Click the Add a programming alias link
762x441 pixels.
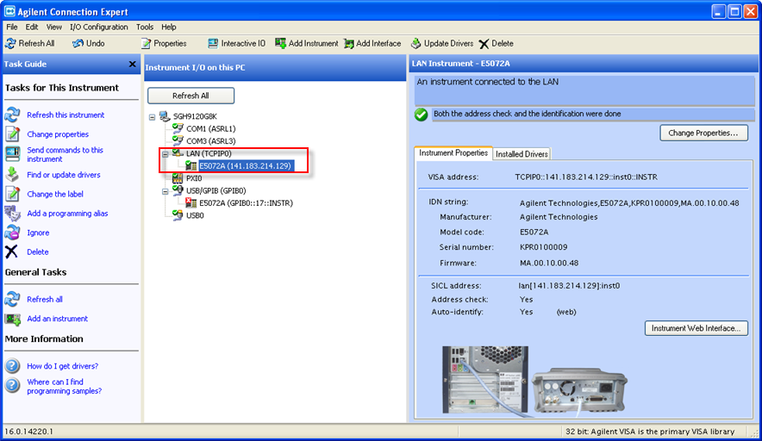click(67, 214)
